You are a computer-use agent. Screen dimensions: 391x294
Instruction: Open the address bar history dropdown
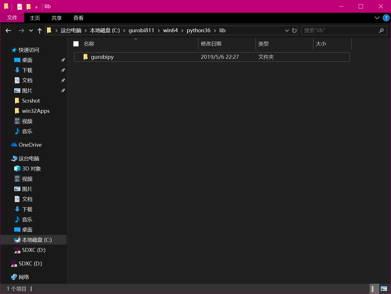287,31
